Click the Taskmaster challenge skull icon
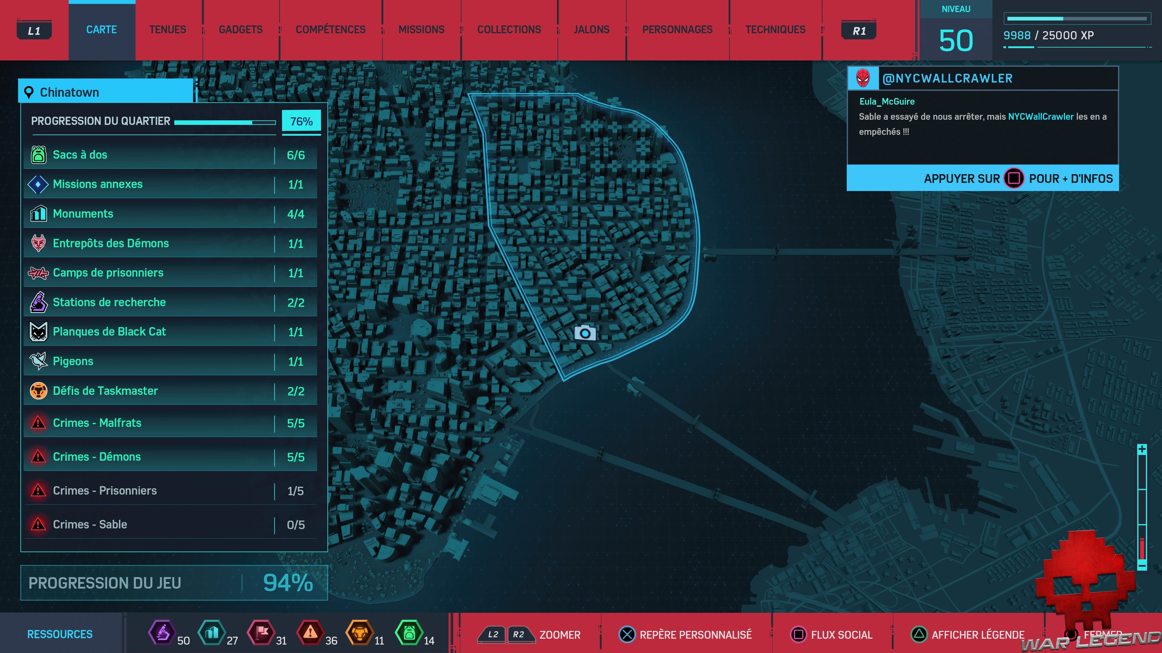This screenshot has height=653, width=1162. (38, 391)
